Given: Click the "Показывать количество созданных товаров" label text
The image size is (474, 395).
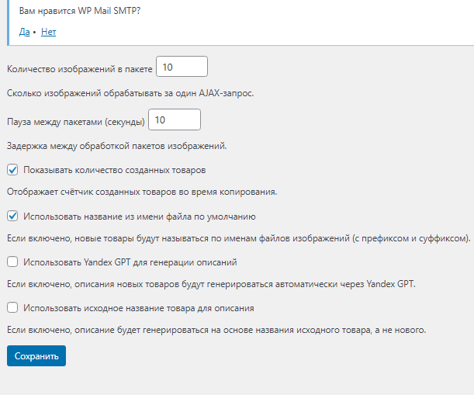Looking at the screenshot, I should 114,169.
